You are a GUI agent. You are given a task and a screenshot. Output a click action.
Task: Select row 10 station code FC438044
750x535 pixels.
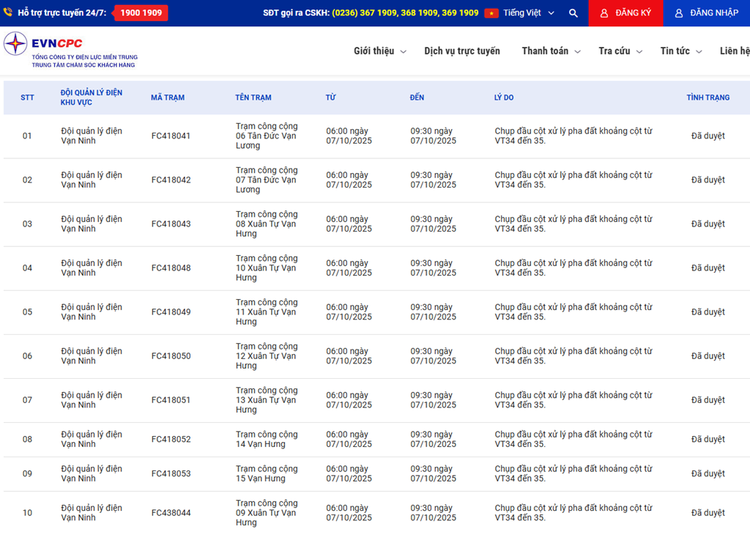click(171, 513)
